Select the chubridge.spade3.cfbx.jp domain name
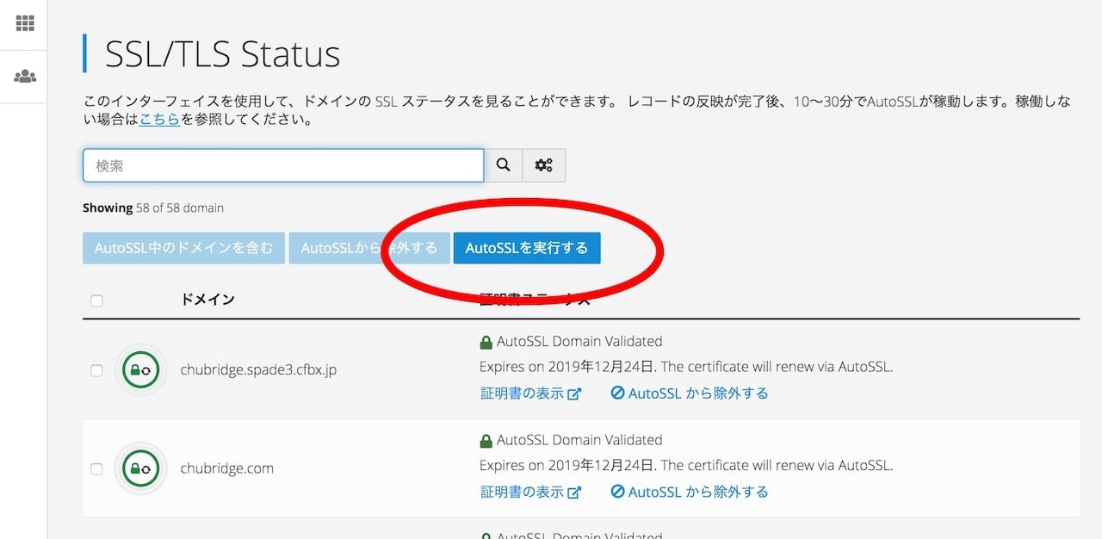The image size is (1102, 539). pos(258,370)
